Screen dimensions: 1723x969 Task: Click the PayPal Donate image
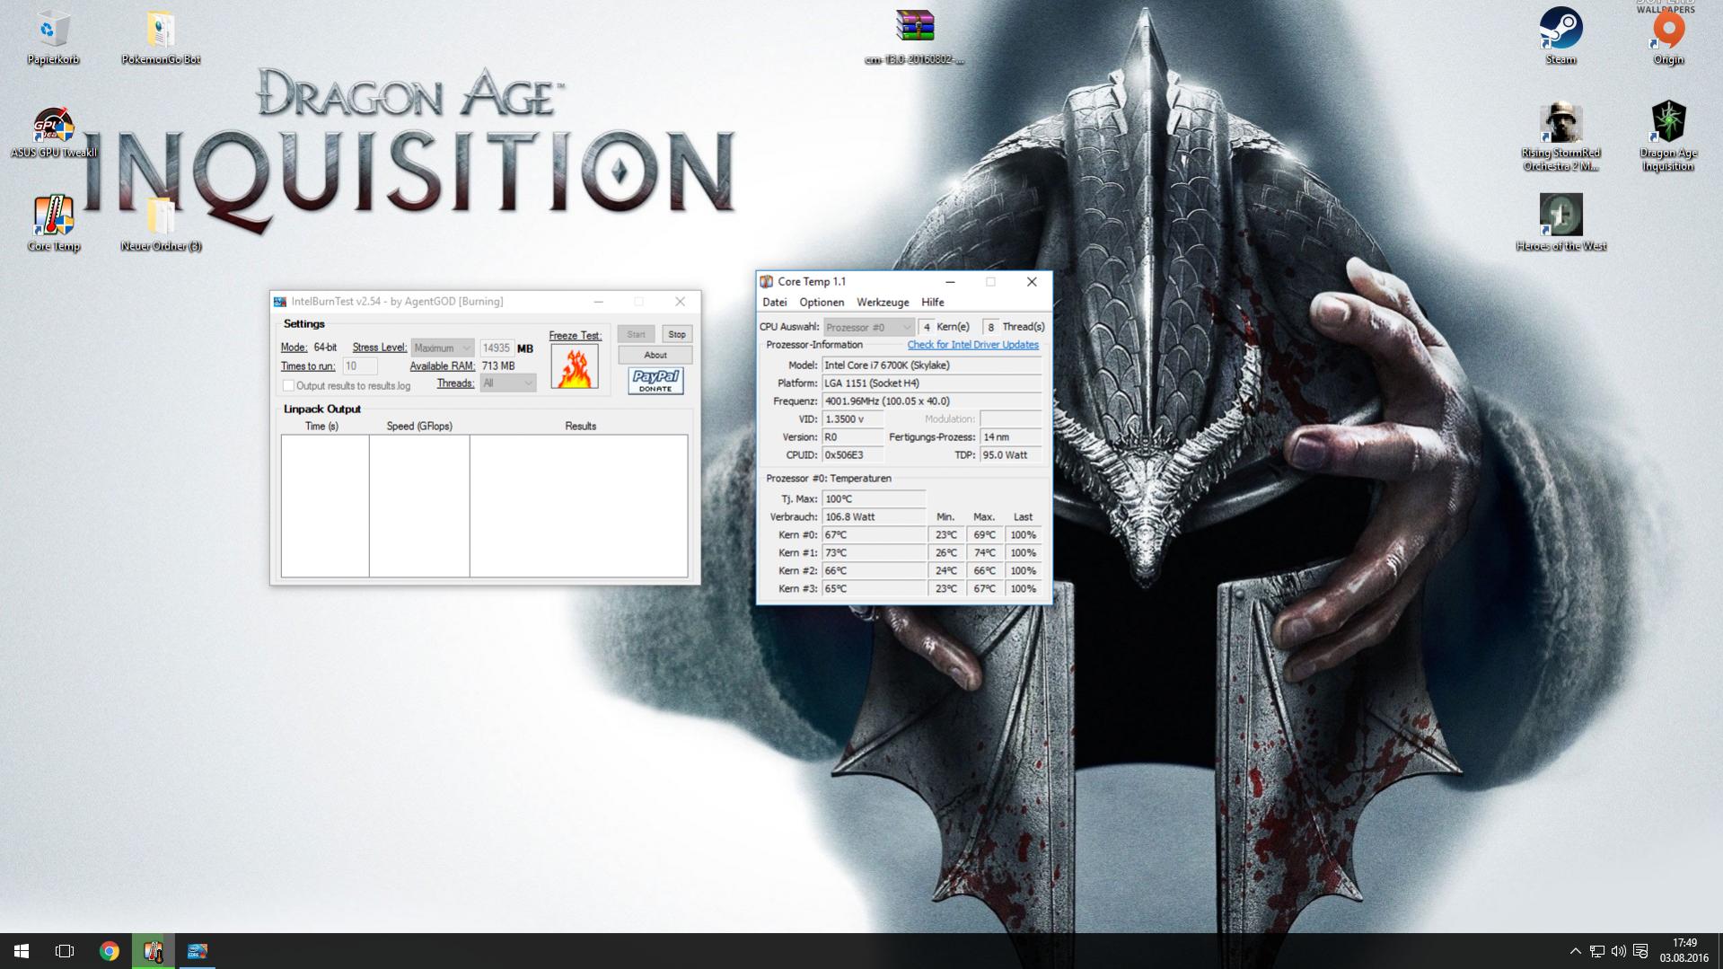[x=655, y=381]
